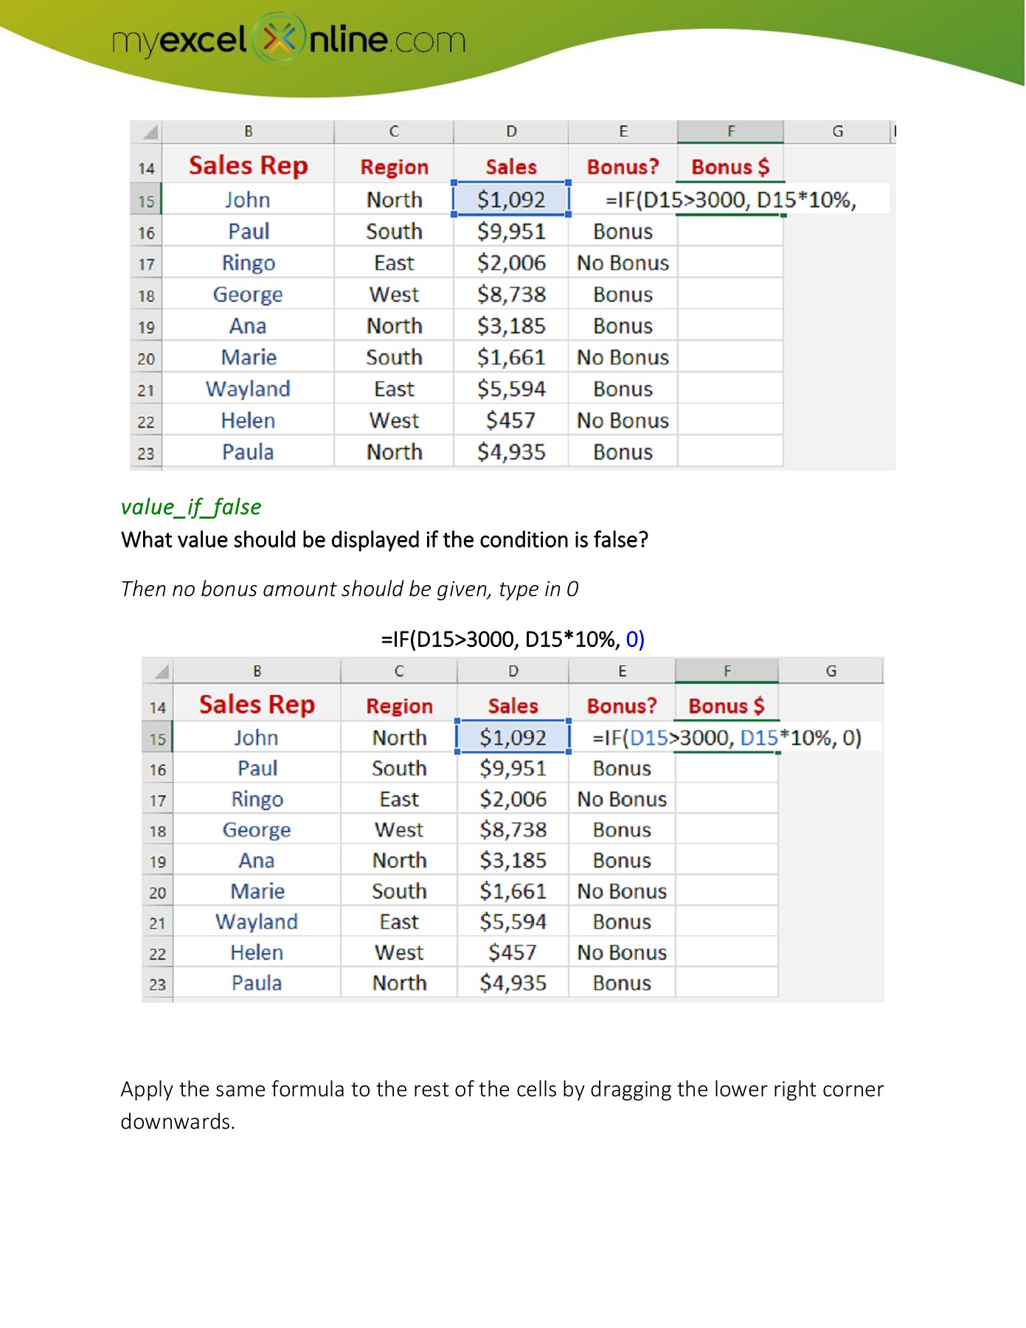Viewport: 1026px width, 1328px height.
Task: Select the cell containing John
Action: (247, 199)
